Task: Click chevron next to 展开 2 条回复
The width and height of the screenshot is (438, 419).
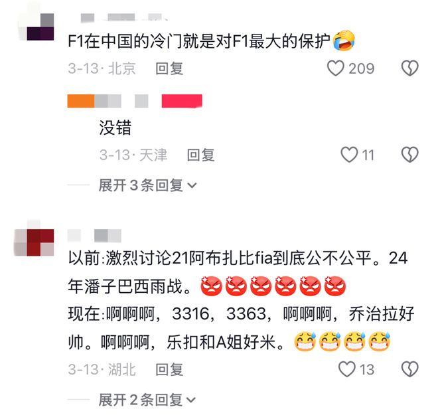Action: pyautogui.click(x=191, y=400)
